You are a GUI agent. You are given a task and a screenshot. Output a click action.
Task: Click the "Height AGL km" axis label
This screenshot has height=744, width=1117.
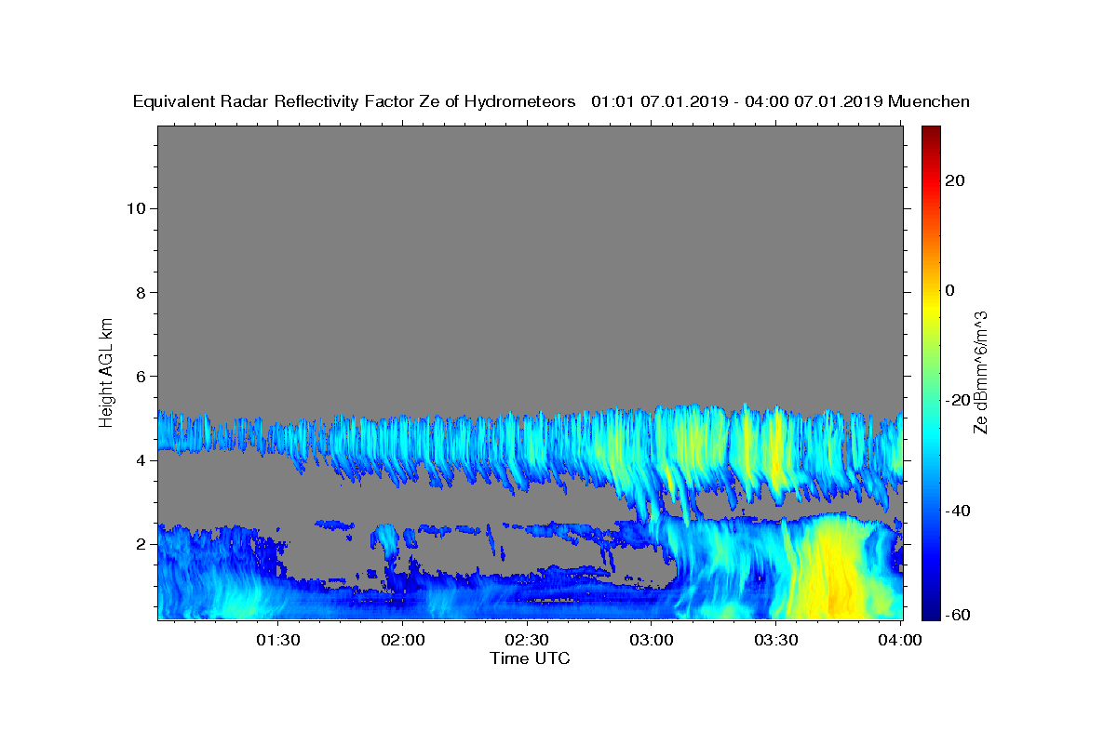tap(107, 372)
